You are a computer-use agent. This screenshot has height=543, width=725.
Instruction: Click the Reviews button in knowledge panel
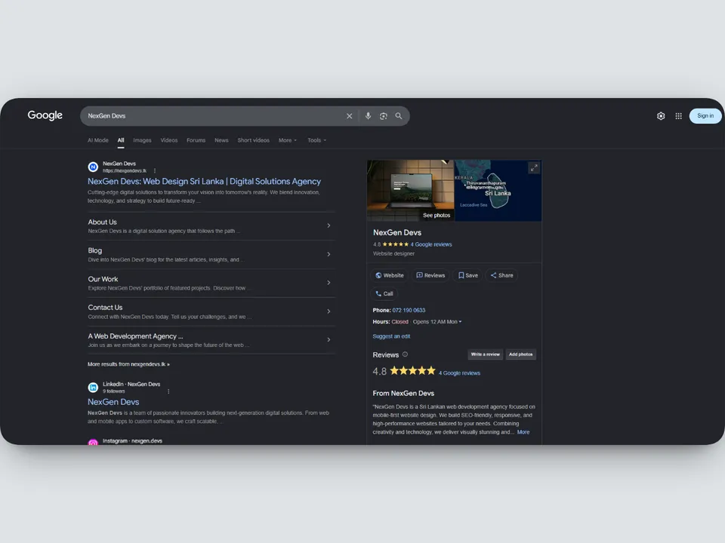pyautogui.click(x=430, y=276)
